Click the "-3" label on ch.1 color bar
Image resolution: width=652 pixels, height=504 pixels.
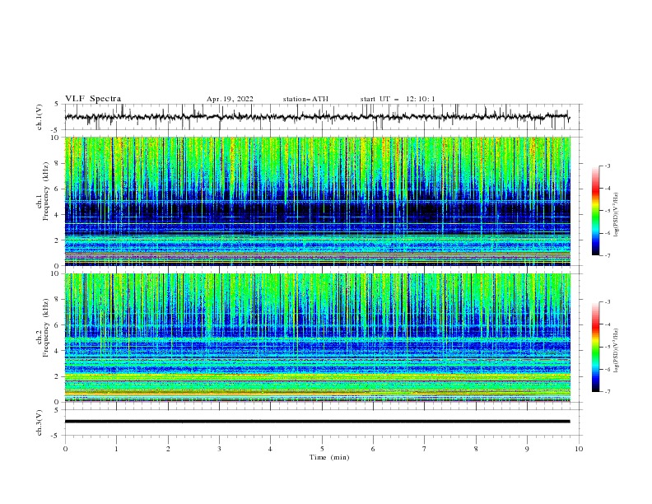tap(608, 166)
